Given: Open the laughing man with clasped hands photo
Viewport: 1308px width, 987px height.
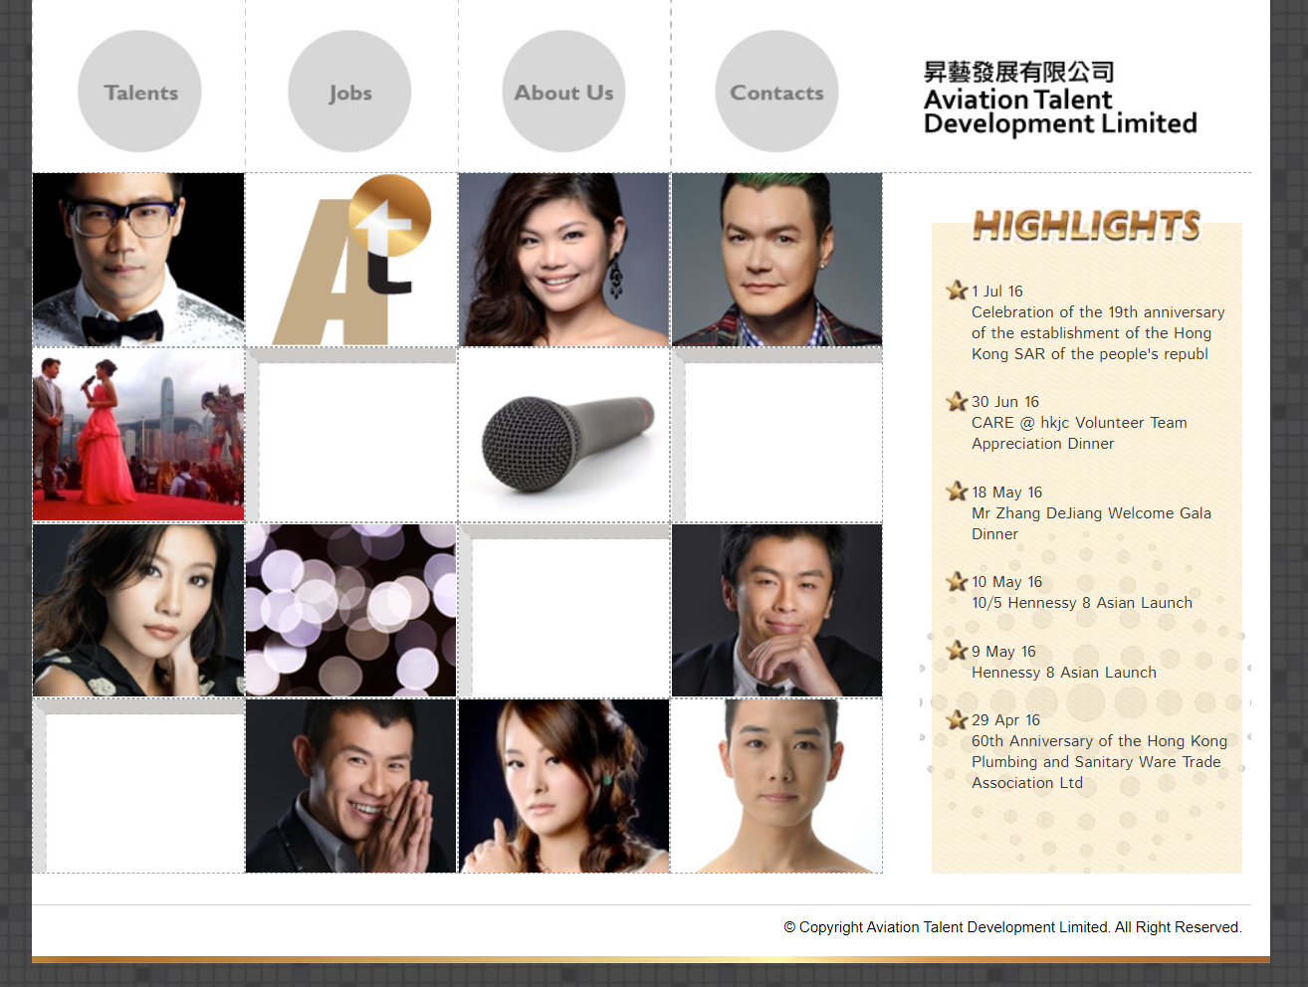Looking at the screenshot, I should tap(351, 786).
